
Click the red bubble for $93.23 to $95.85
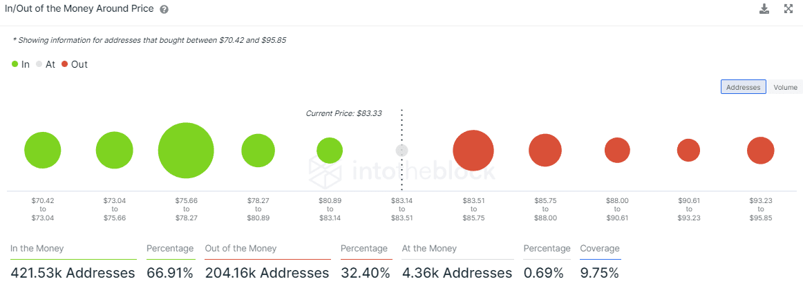(x=760, y=151)
